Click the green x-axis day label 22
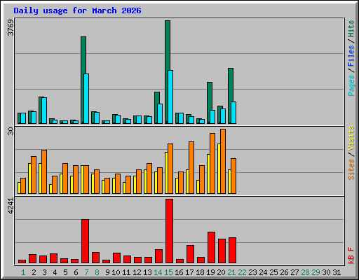This screenshot has height=280, width=359. [242, 272]
